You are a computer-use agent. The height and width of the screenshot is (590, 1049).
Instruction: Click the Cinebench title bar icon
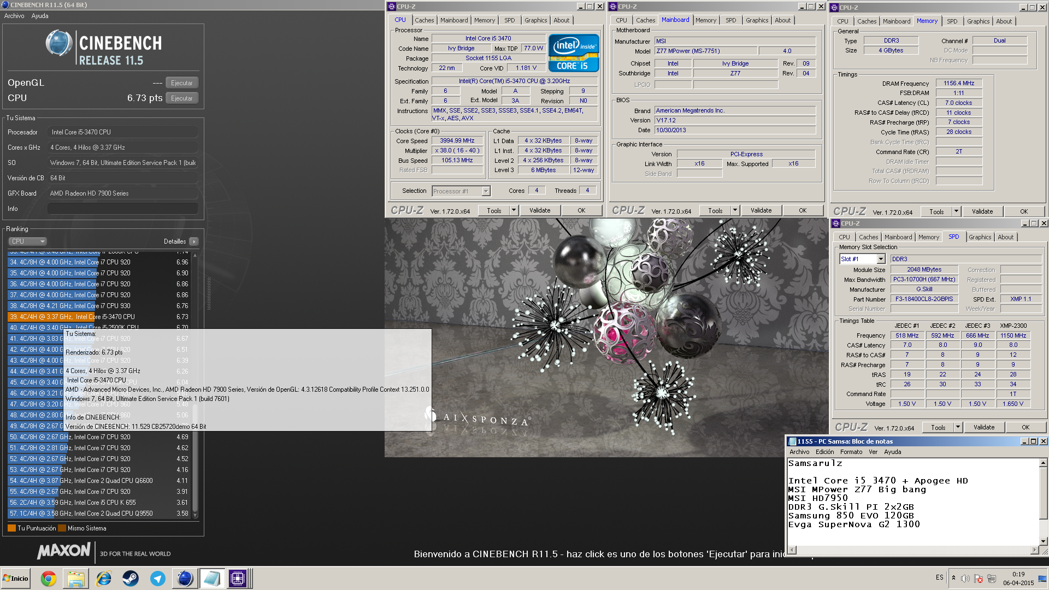5,5
